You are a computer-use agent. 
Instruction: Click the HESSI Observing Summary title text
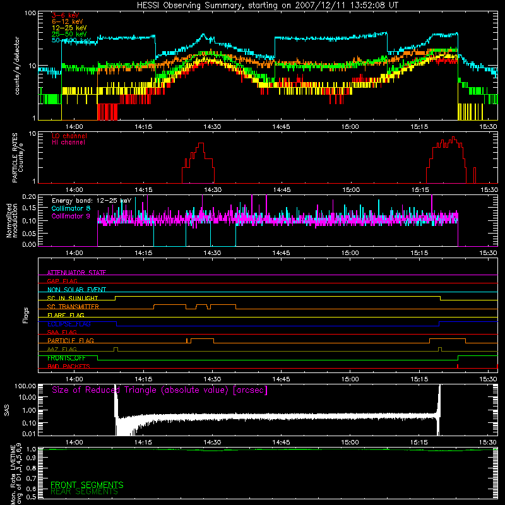(x=268, y=6)
